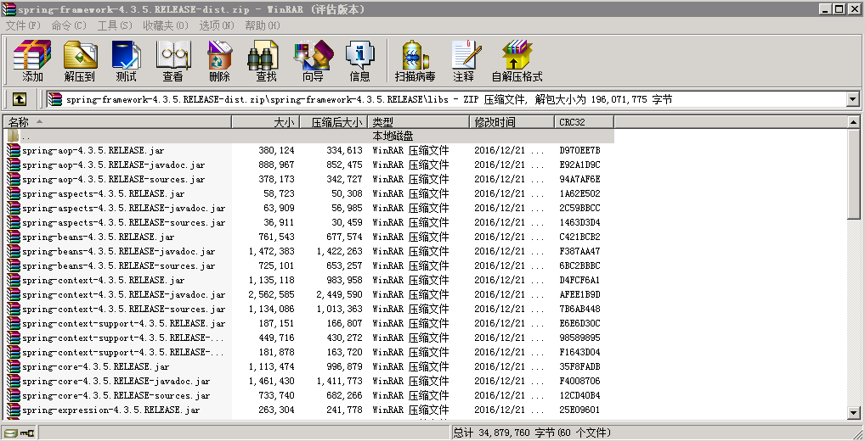Sort by Size (大小) column header
The width and height of the screenshot is (865, 441).
[266, 122]
